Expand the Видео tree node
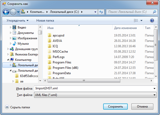The height and width of the screenshot is (115, 160). click(x=10, y=27)
